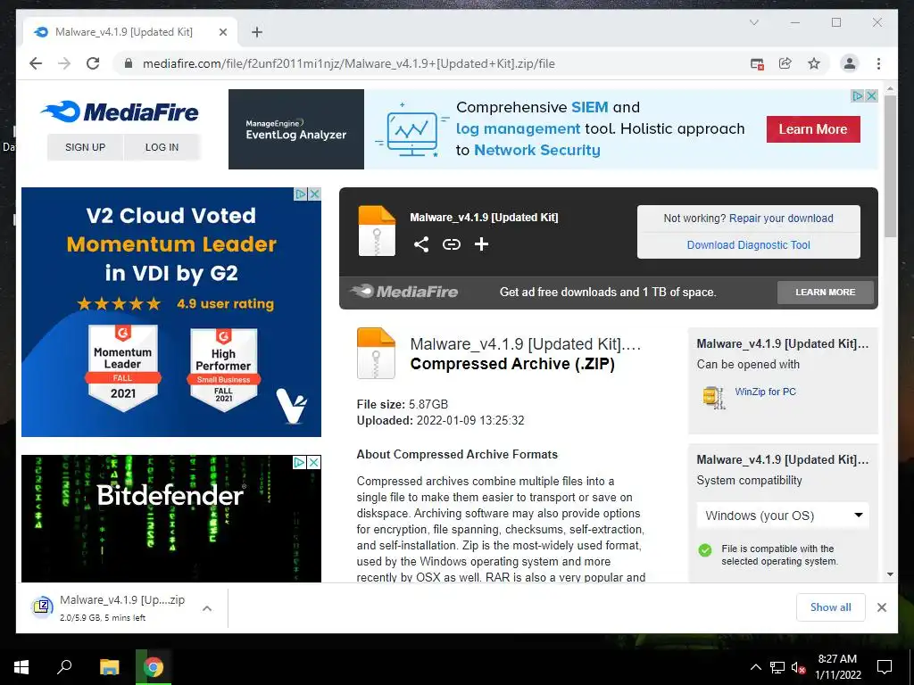The image size is (914, 685).
Task: Show hidden system tray icons
Action: (755, 667)
